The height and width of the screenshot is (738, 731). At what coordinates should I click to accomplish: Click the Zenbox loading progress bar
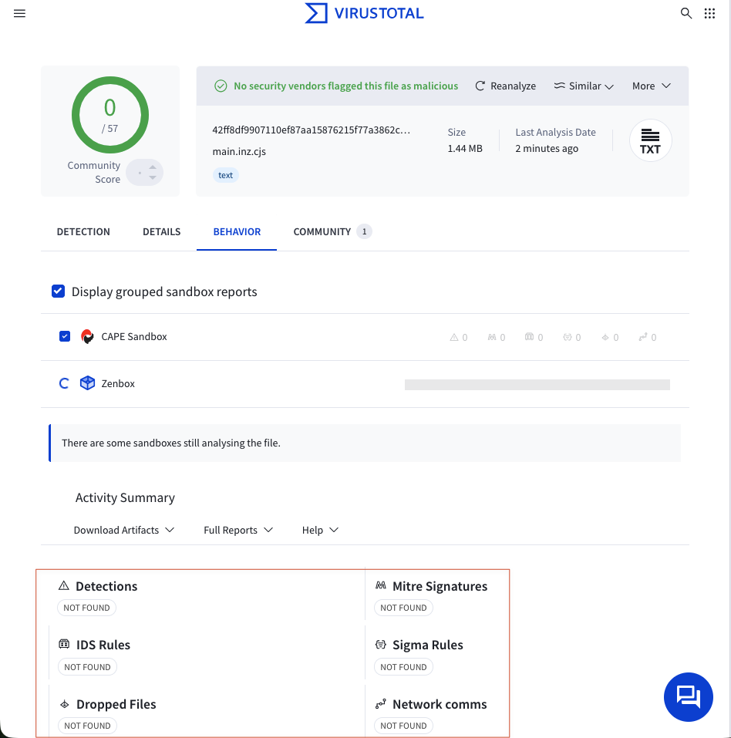pos(537,385)
